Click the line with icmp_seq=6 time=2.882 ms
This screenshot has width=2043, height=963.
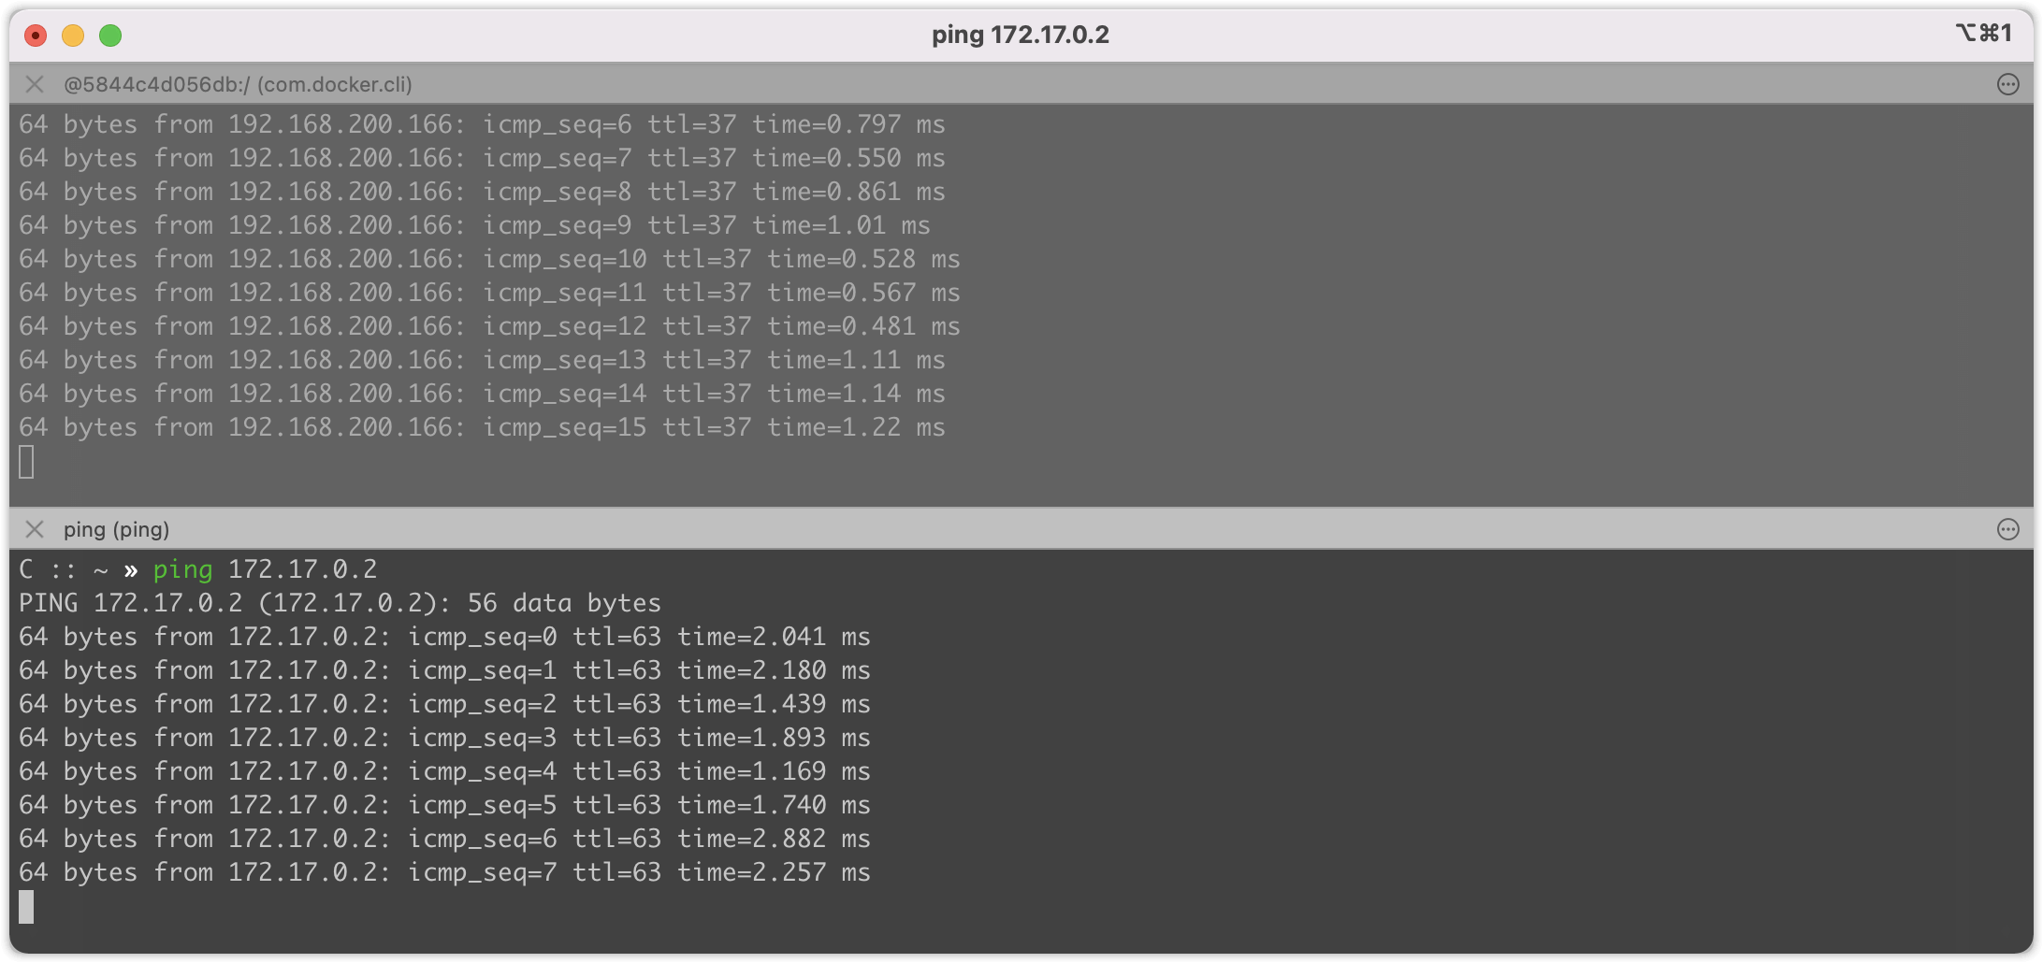[444, 839]
